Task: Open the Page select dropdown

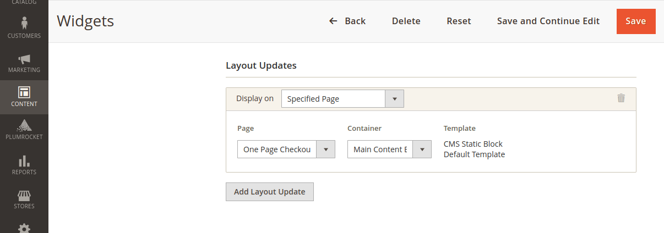Action: click(286, 149)
